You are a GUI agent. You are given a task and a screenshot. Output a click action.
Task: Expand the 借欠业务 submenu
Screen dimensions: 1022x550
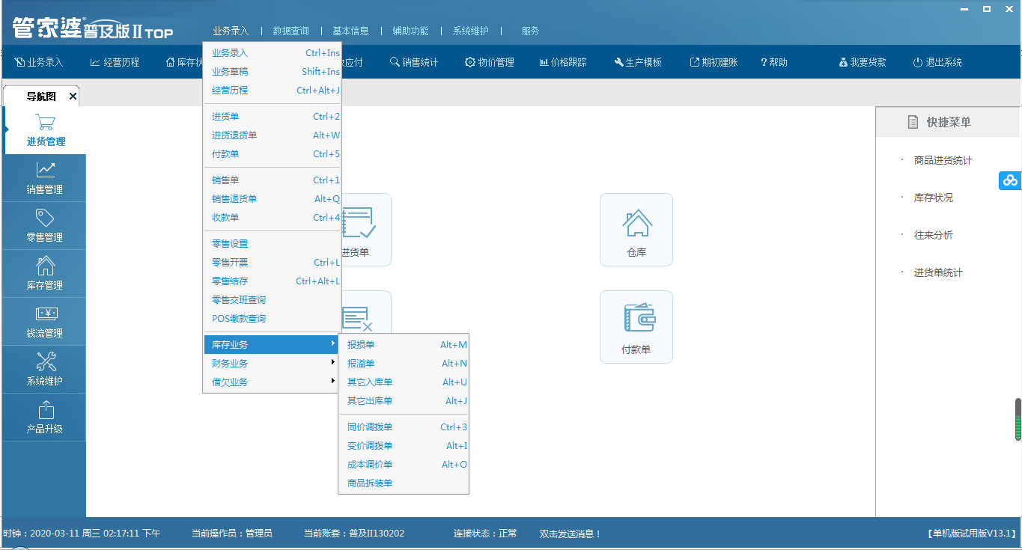click(272, 382)
